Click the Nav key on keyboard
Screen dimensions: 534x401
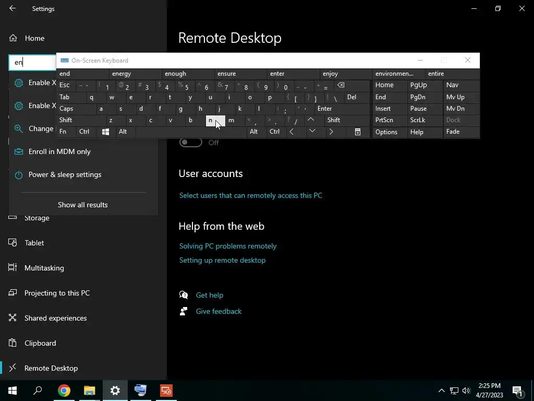(461, 85)
